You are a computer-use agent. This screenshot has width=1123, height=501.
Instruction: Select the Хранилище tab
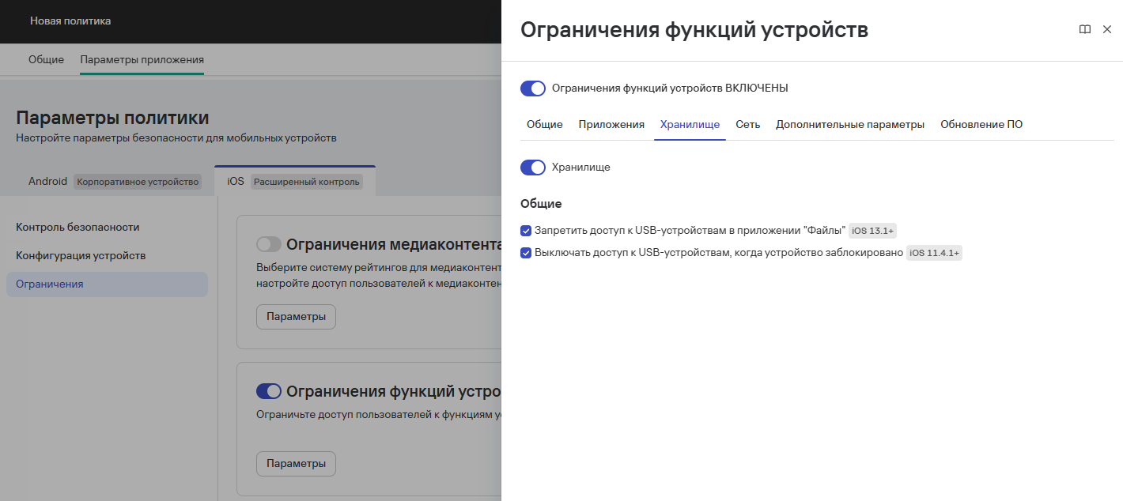690,125
